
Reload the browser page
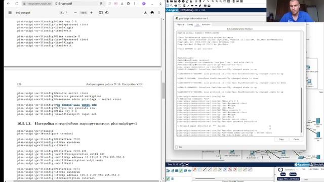[x=17, y=4]
